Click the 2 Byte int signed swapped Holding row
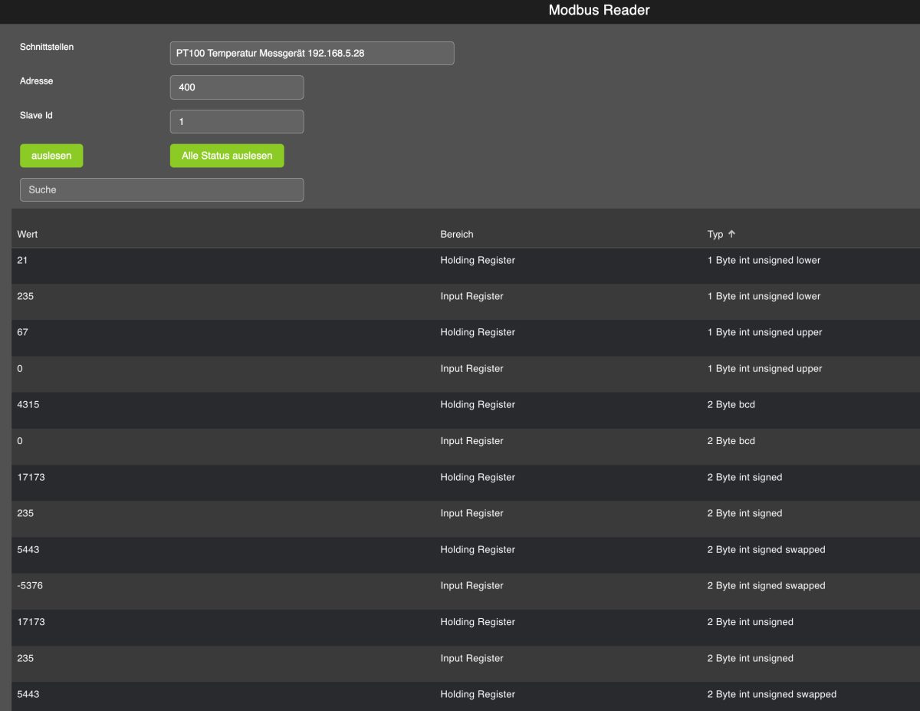This screenshot has height=711, width=920. 765,550
